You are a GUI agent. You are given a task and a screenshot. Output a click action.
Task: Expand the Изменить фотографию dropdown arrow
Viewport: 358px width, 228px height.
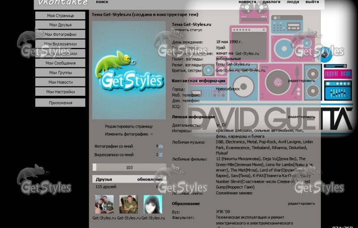coord(152,134)
